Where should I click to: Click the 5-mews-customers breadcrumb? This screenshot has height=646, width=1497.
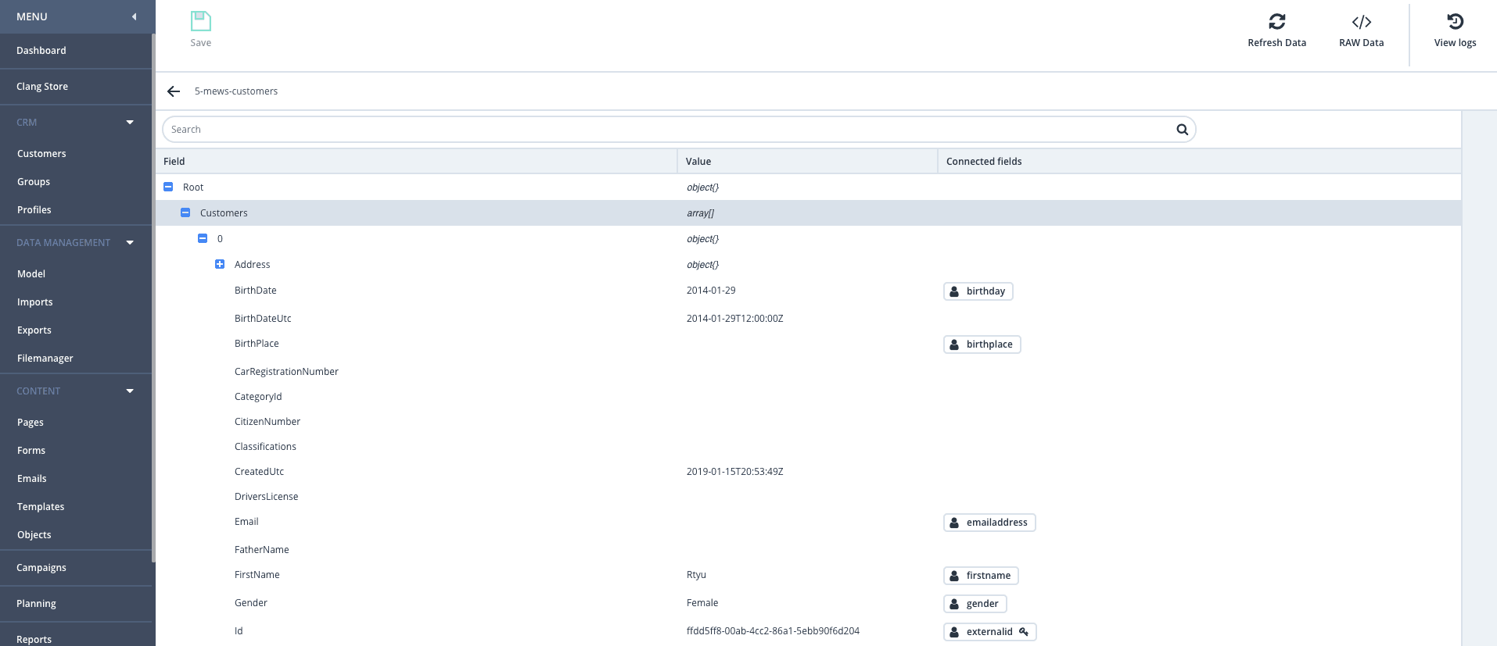236,91
